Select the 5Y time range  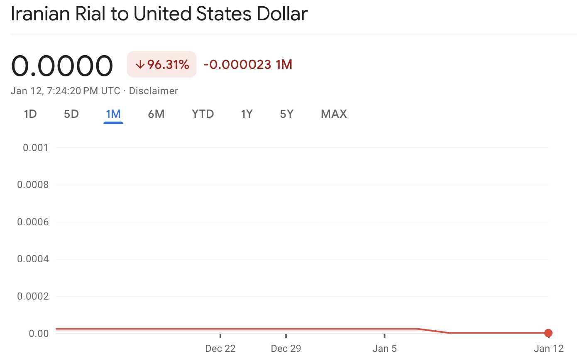coord(286,114)
